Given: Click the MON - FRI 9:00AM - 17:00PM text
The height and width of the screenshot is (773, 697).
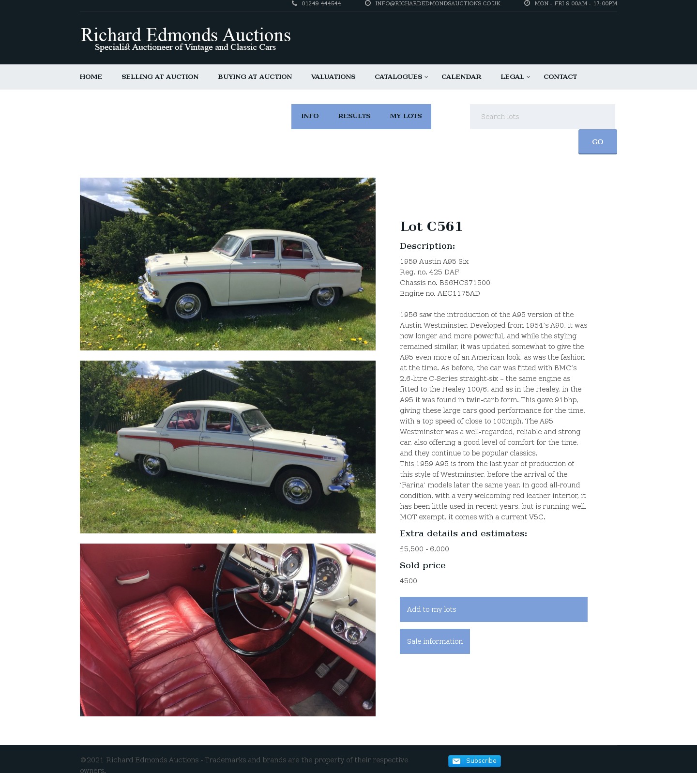Looking at the screenshot, I should click(x=576, y=3).
